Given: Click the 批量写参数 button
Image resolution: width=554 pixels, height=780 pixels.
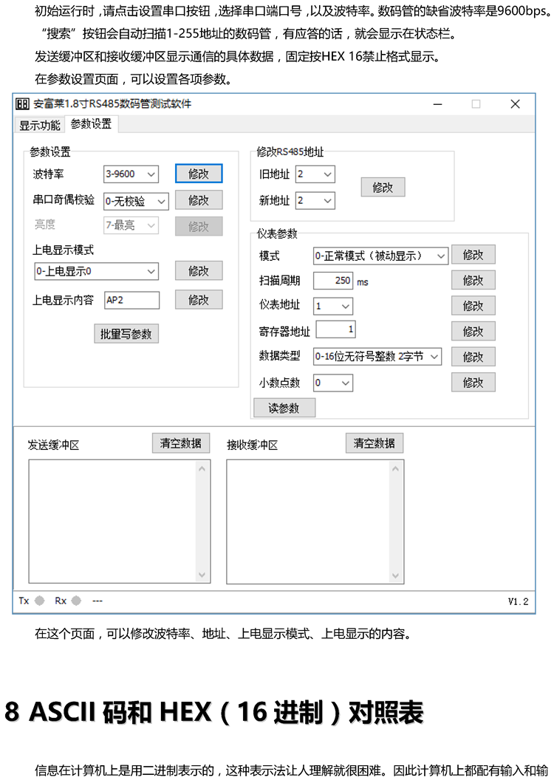Looking at the screenshot, I should click(x=126, y=334).
